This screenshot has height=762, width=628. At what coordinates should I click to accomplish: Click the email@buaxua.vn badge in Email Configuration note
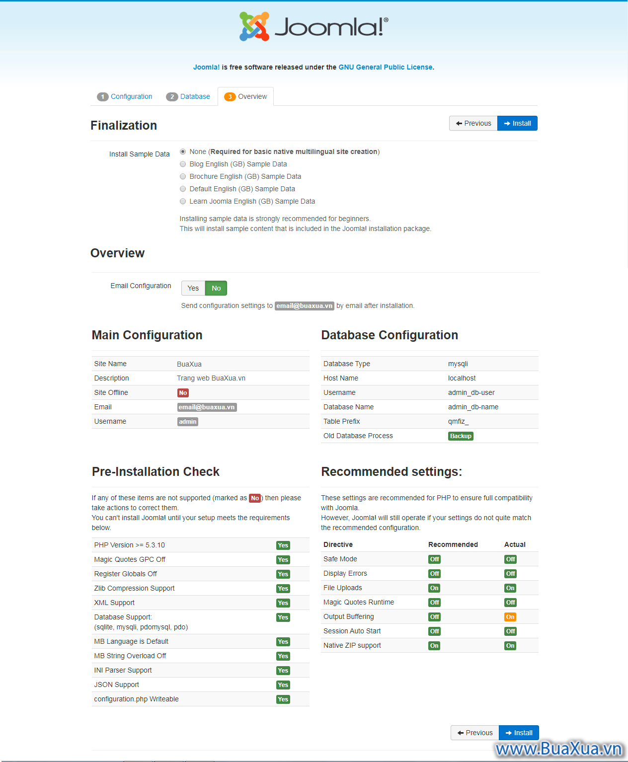(x=305, y=306)
